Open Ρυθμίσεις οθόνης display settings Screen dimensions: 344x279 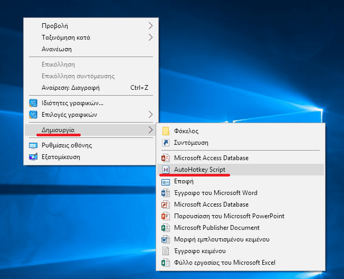click(x=91, y=145)
